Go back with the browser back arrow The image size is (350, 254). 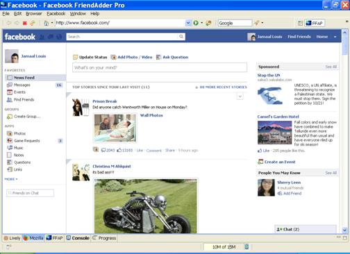point(9,23)
